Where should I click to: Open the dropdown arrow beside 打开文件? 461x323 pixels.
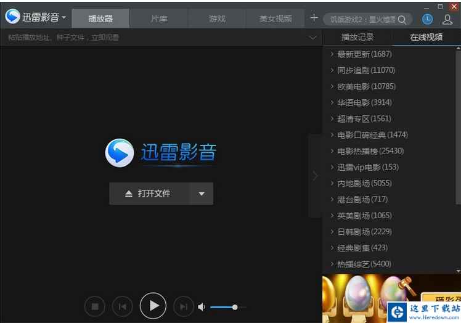202,194
